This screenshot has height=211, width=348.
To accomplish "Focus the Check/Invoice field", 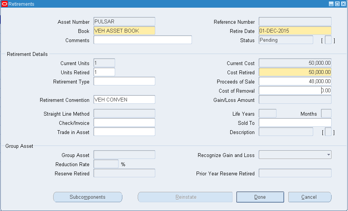I will pyautogui.click(x=124, y=123).
